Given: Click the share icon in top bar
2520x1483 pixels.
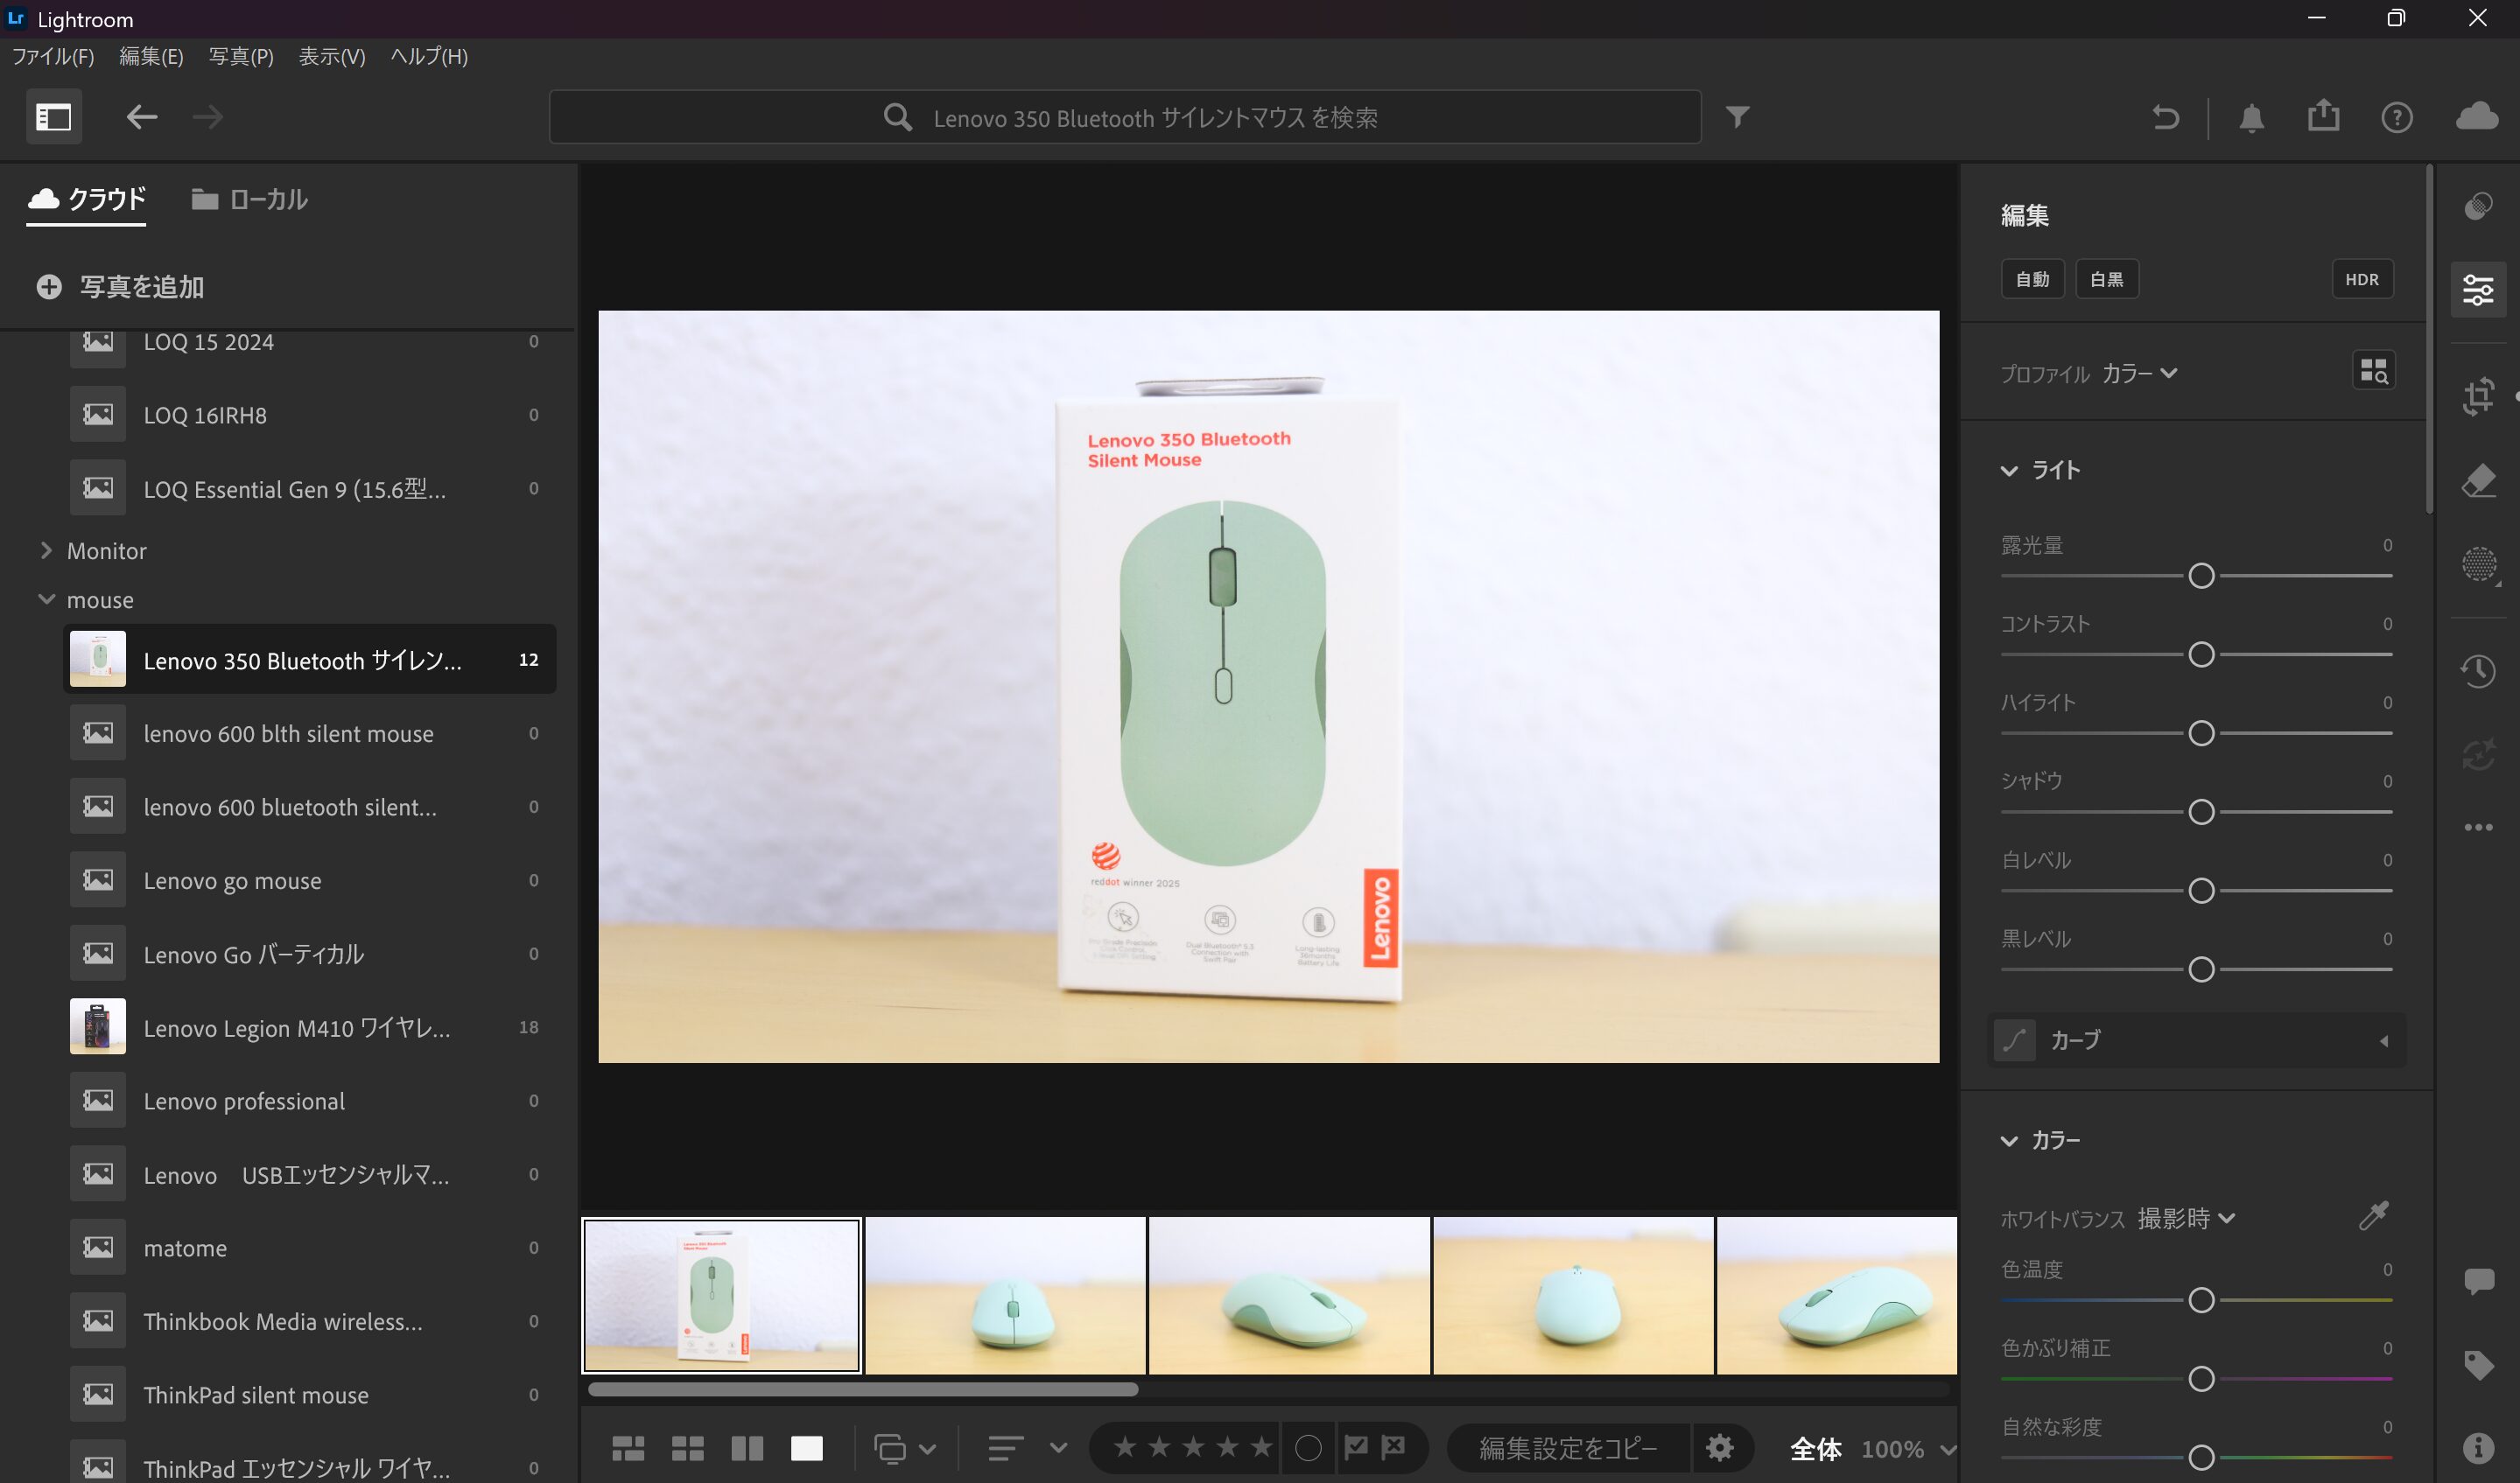Looking at the screenshot, I should click(x=2324, y=117).
